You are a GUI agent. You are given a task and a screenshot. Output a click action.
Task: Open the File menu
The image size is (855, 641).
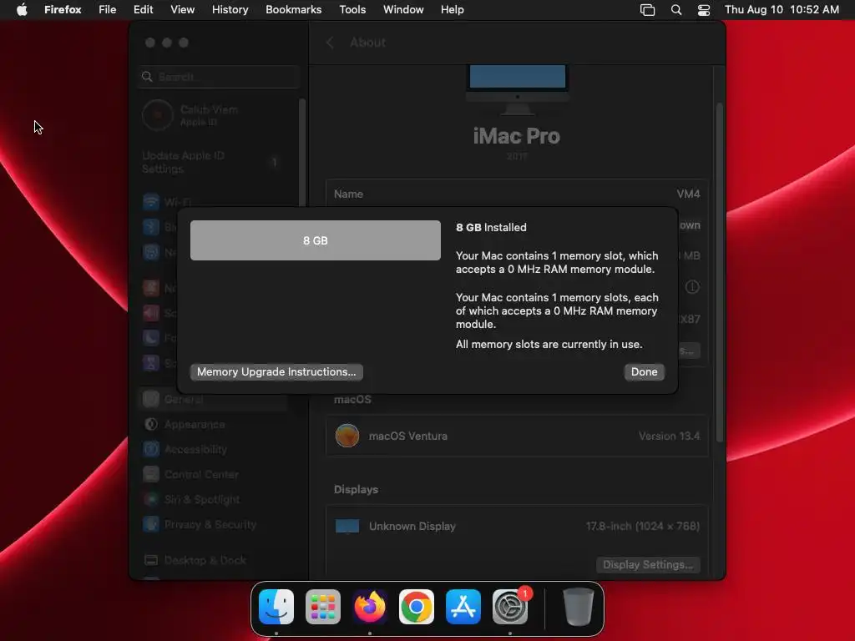(108, 10)
